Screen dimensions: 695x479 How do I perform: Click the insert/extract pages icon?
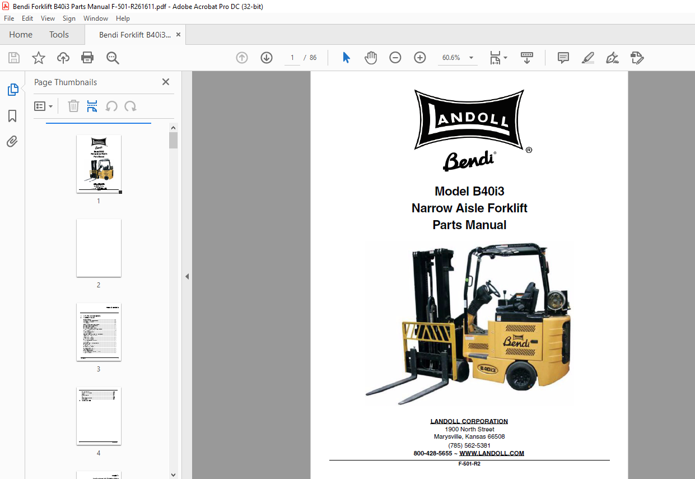pos(92,106)
